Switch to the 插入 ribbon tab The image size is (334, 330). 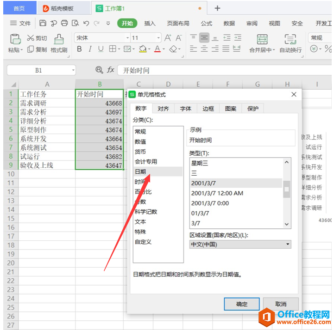150,23
